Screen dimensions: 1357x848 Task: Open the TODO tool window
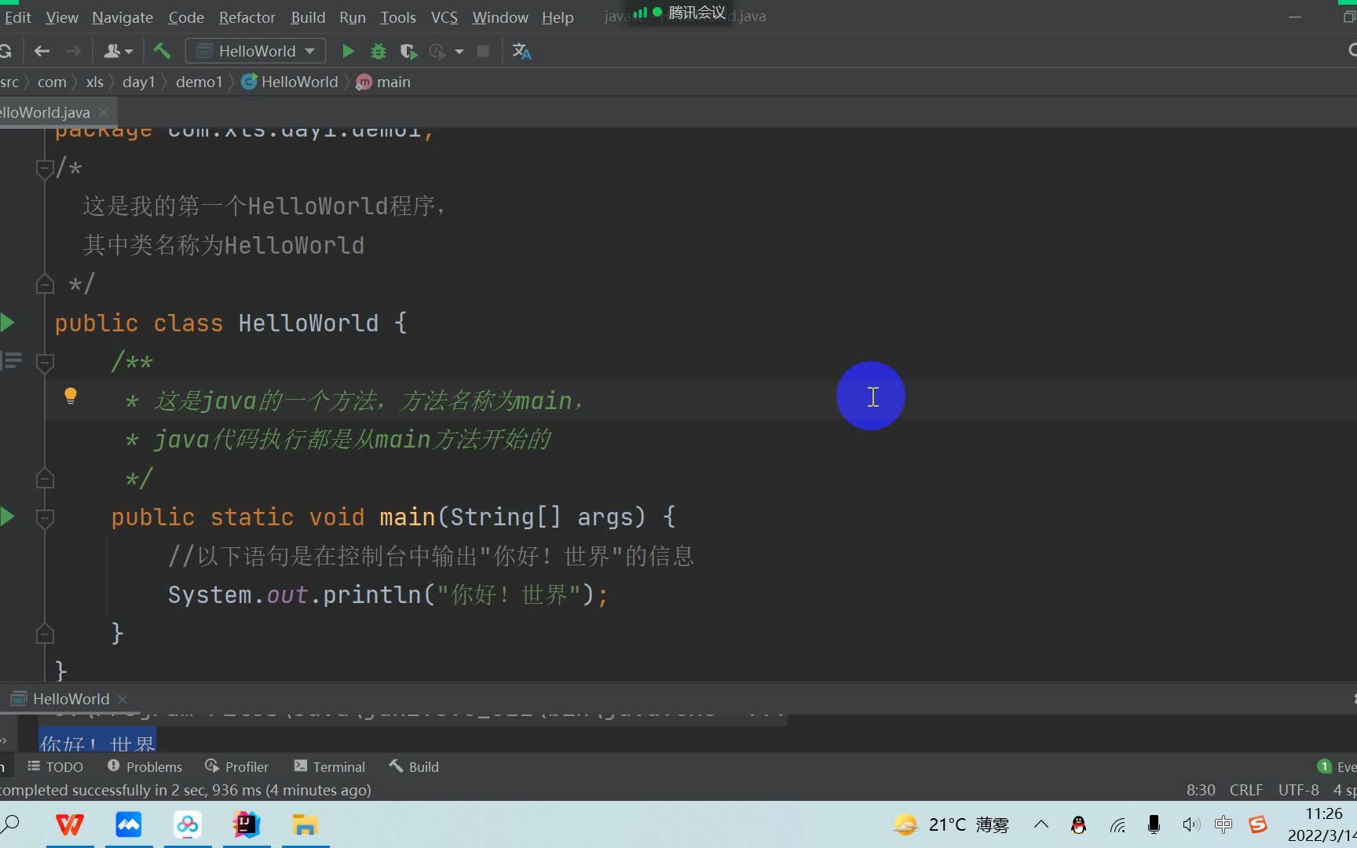pos(55,766)
